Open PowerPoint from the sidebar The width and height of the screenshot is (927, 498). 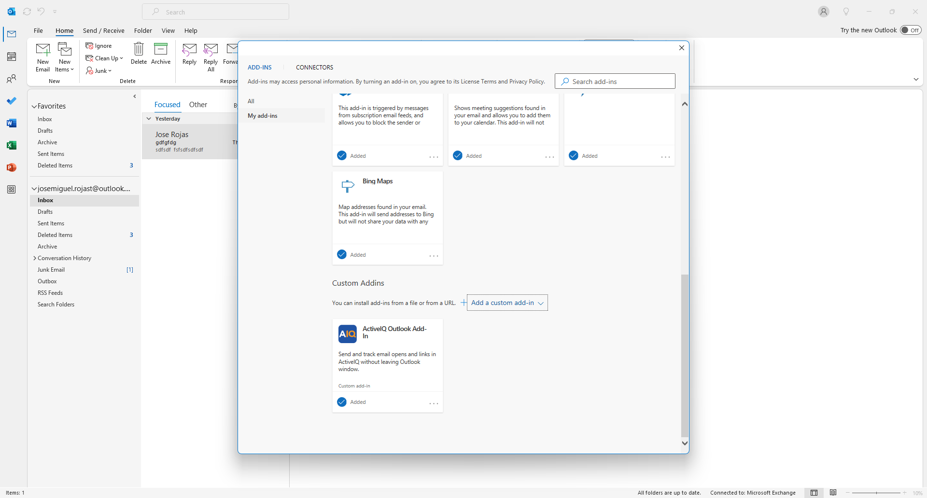tap(12, 167)
